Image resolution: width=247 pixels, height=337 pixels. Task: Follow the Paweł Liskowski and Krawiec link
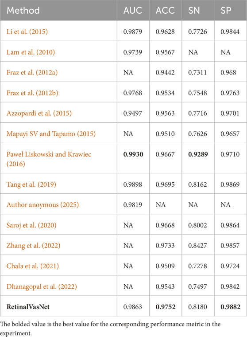[x=49, y=154]
